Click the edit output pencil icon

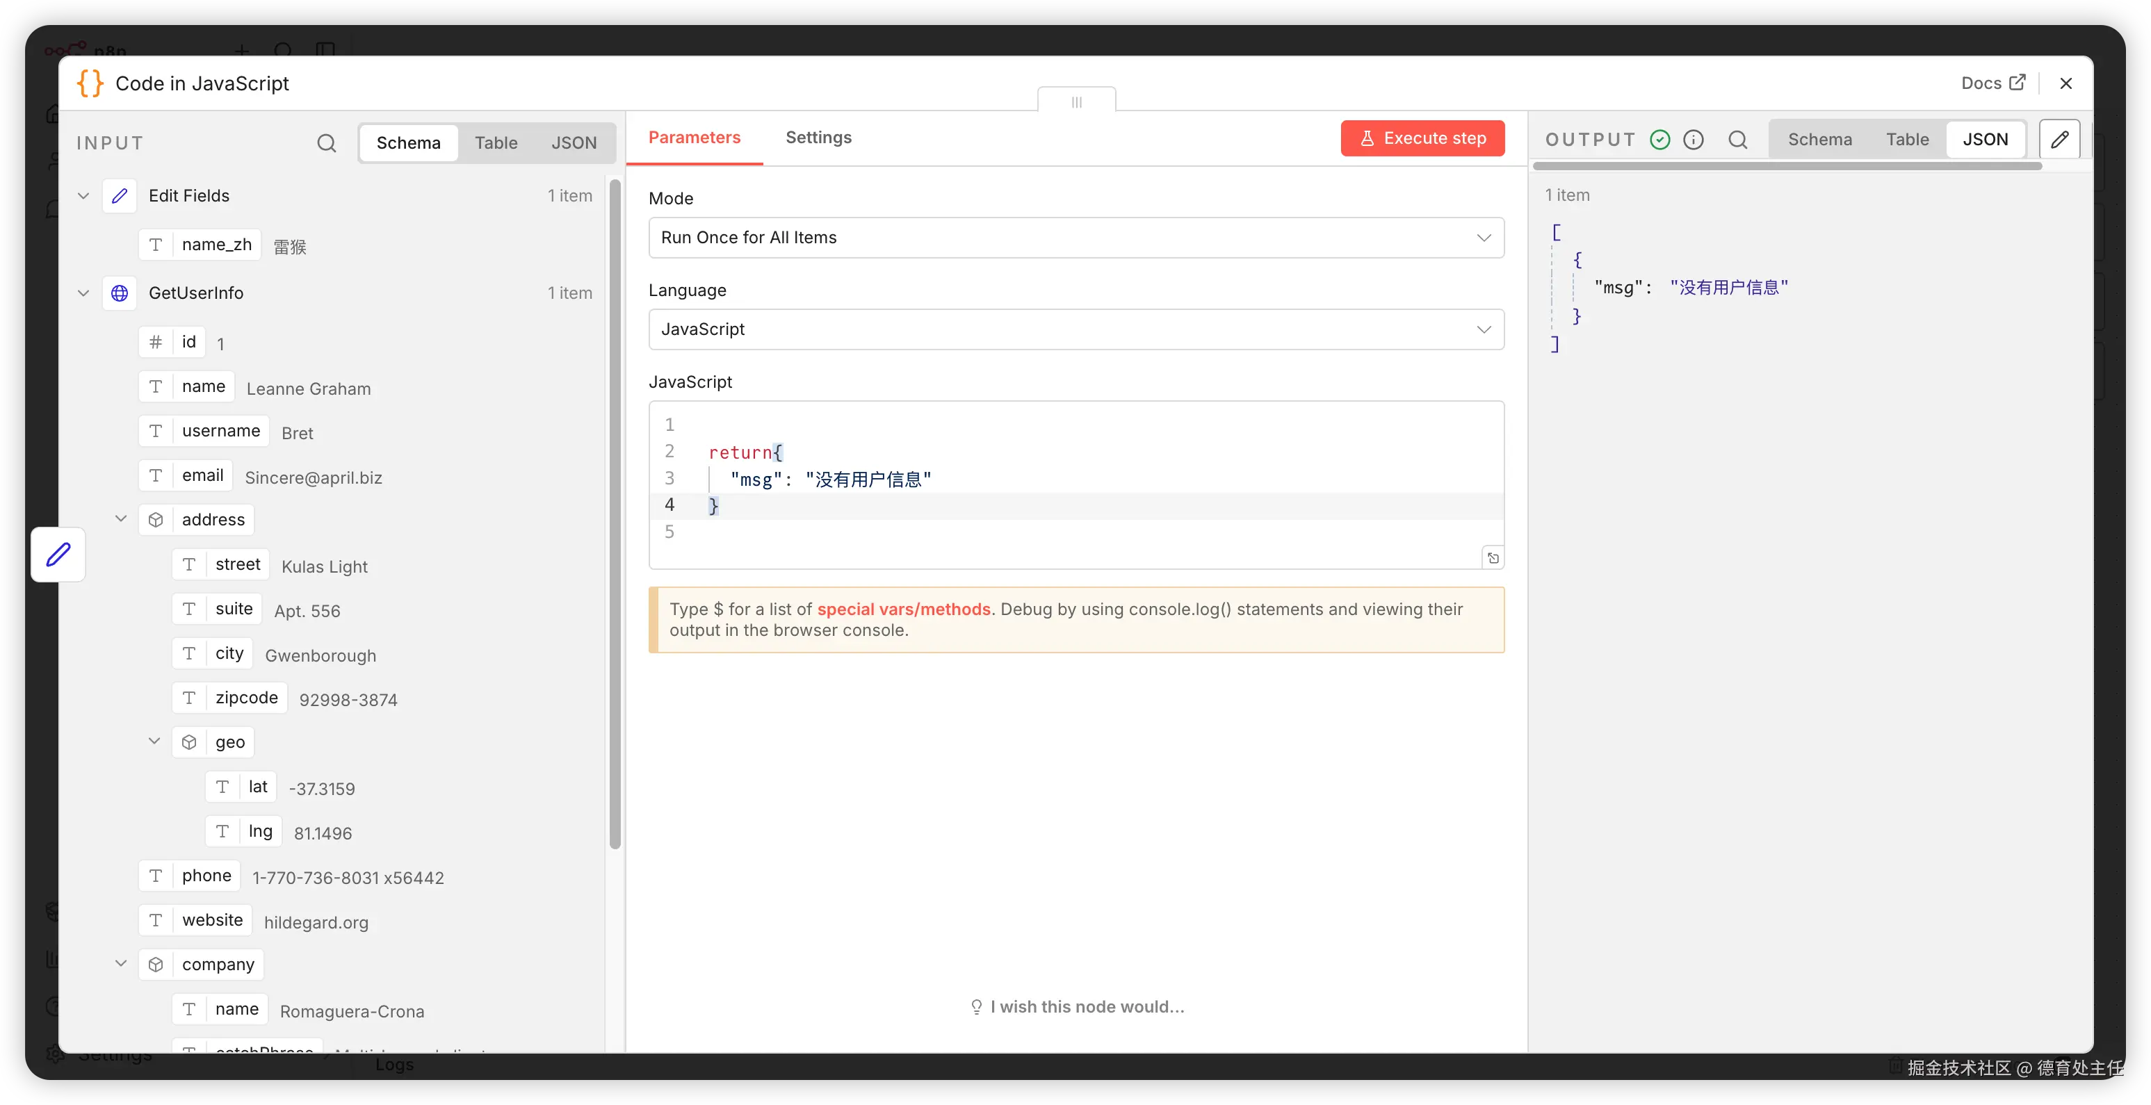coord(2059,140)
